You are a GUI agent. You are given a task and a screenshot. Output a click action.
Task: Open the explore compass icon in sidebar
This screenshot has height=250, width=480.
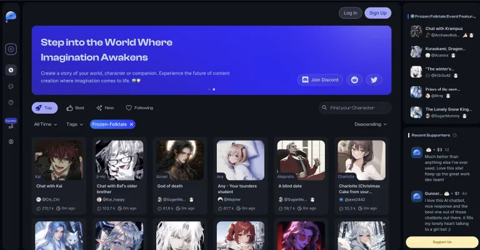click(x=11, y=70)
